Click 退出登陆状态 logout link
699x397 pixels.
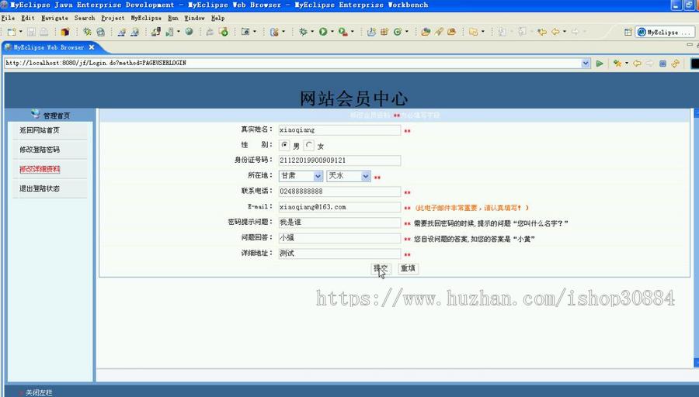click(40, 188)
